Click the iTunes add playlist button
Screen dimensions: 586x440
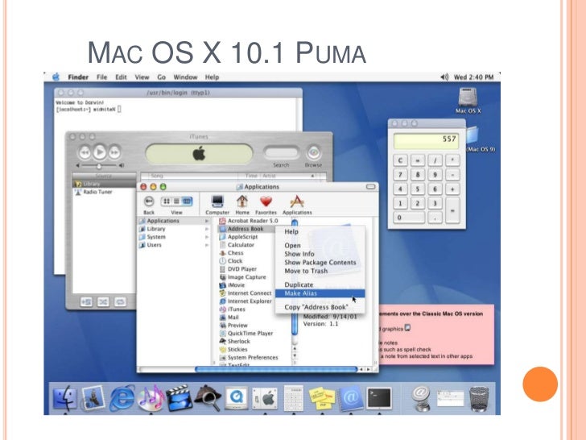(86, 301)
